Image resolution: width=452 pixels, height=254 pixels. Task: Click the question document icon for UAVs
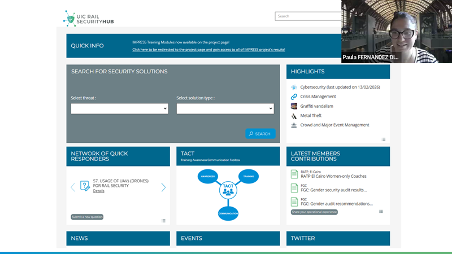point(85,186)
